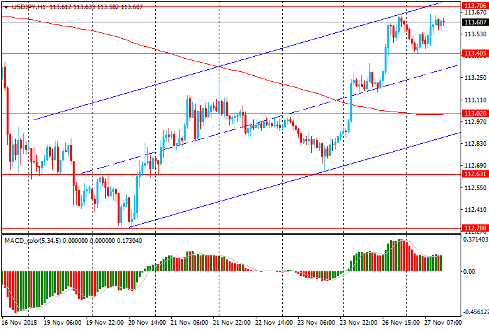Screen dimensions: 489x330
Task: Click the 113.670 price scale value
Action: (x=475, y=13)
